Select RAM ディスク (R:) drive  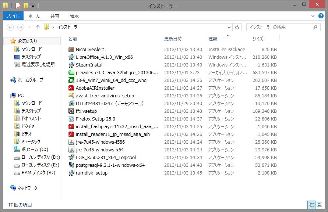[39, 173]
